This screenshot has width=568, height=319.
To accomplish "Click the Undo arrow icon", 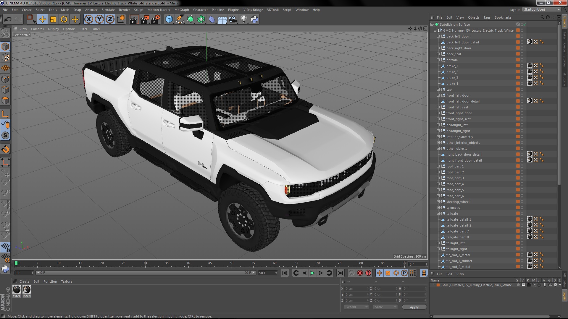I will pyautogui.click(x=8, y=19).
